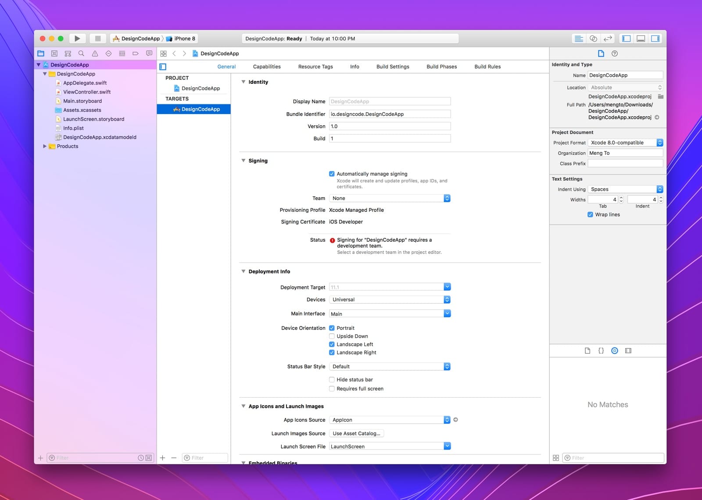Uncheck Landscape Right orientation
The height and width of the screenshot is (500, 702).
point(332,353)
